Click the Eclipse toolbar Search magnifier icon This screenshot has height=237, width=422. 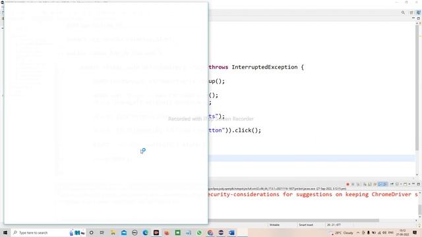[x=403, y=13]
